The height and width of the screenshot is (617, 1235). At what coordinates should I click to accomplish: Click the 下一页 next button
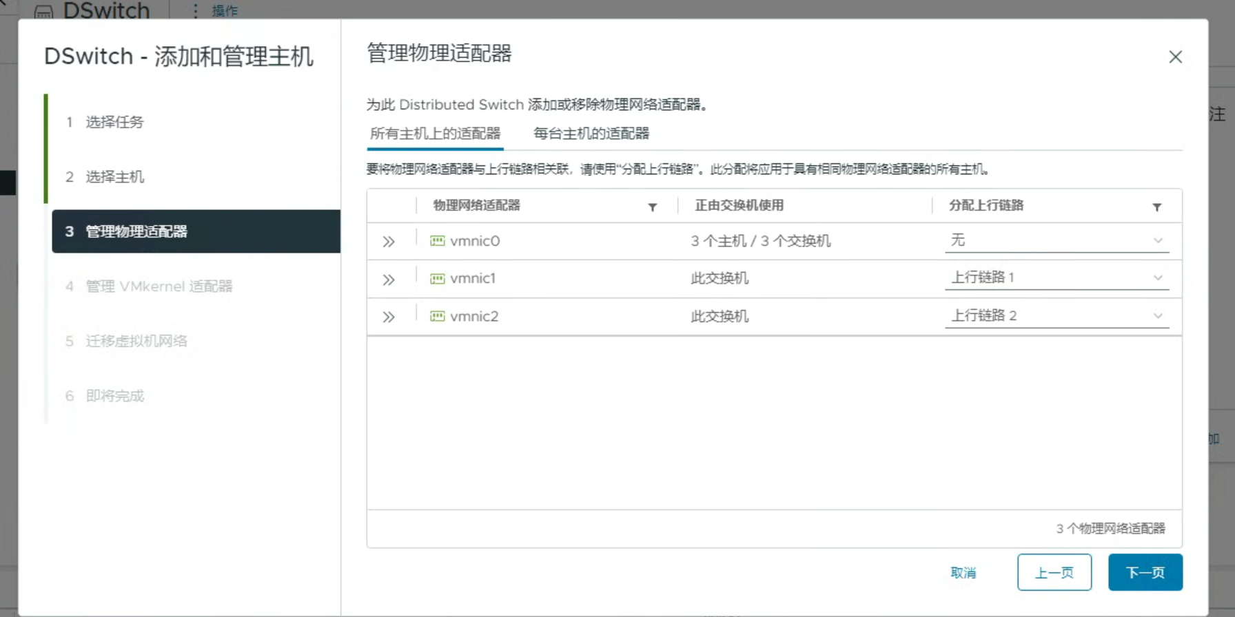point(1145,572)
